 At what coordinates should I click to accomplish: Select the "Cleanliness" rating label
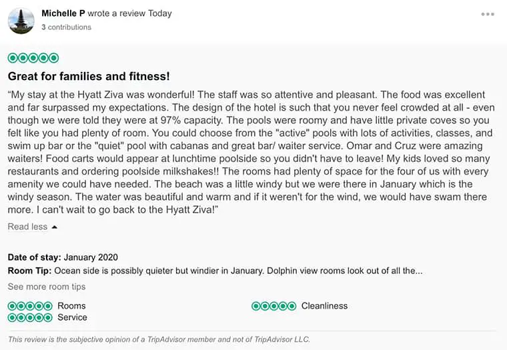(324, 306)
